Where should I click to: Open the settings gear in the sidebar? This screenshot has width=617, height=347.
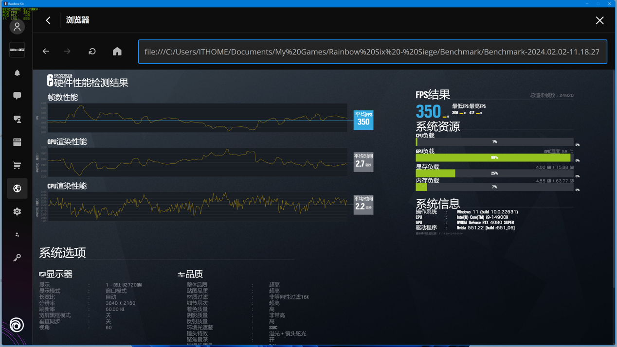click(x=17, y=211)
